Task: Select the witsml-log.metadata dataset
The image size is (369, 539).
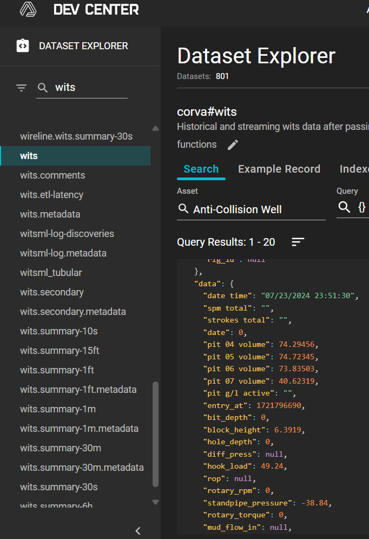Action: 63,253
